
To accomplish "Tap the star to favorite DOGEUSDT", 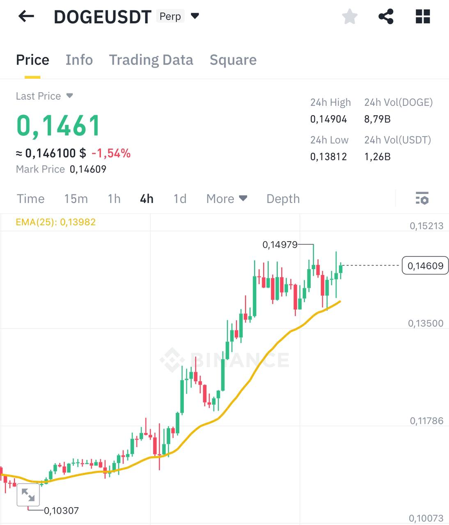I will point(349,16).
